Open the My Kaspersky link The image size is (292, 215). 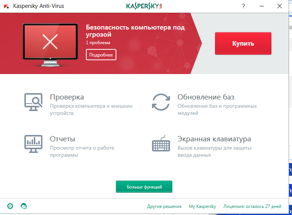[202, 206]
